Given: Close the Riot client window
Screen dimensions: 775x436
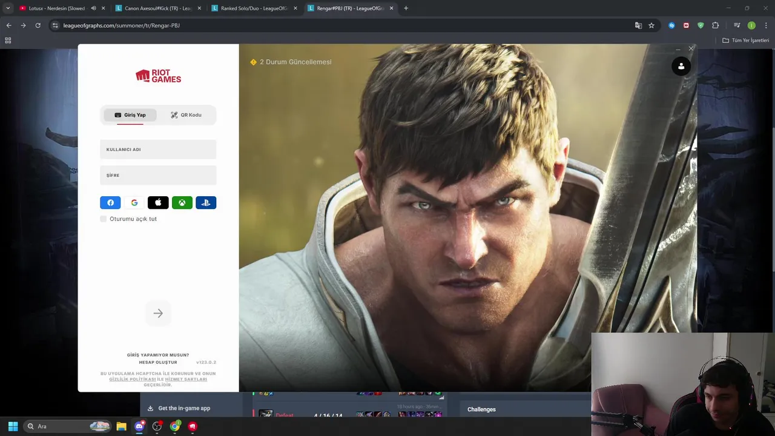Looking at the screenshot, I should click(x=691, y=48).
